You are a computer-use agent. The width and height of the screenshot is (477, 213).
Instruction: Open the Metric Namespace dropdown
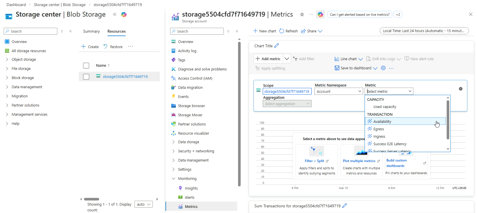pyautogui.click(x=338, y=91)
